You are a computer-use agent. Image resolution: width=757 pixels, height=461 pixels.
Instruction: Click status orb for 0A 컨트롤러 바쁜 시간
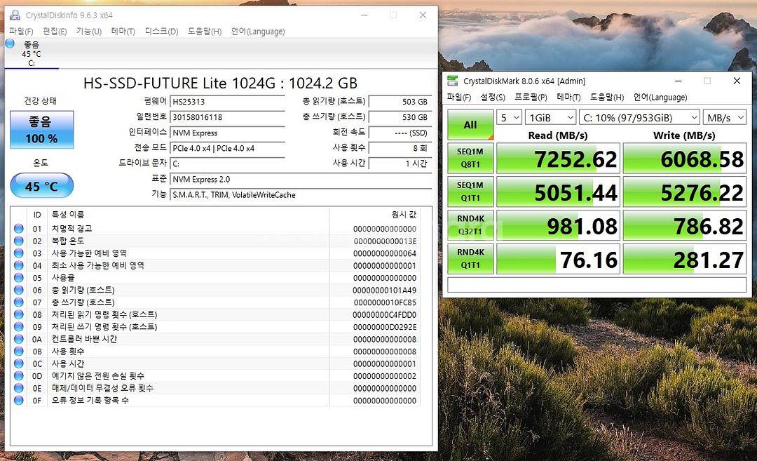(19, 339)
